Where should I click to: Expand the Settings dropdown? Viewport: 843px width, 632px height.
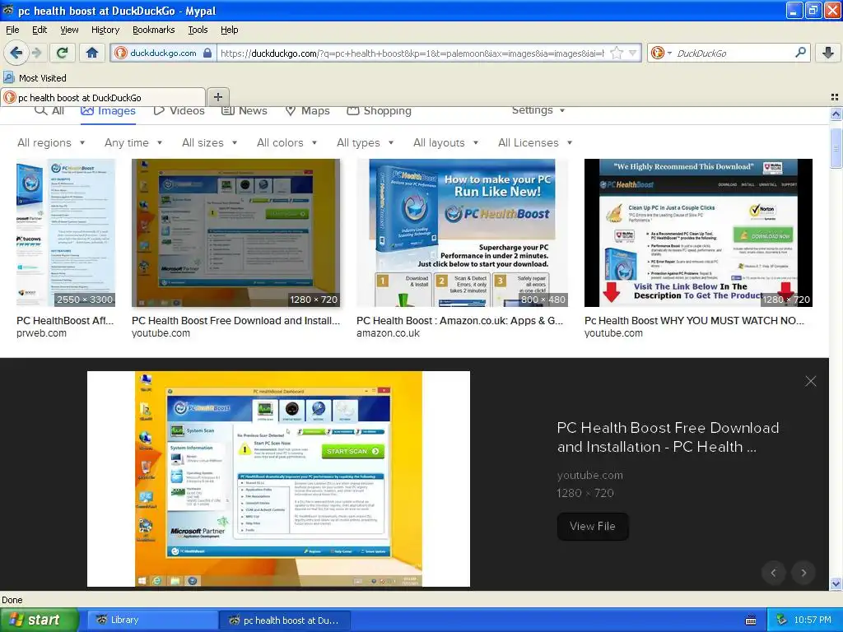coord(538,110)
